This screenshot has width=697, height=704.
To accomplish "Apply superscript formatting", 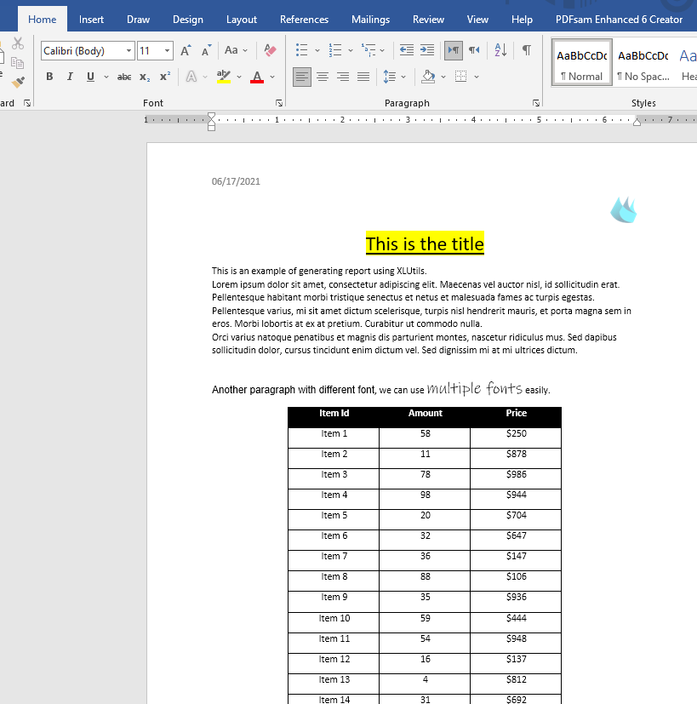I will click(165, 77).
